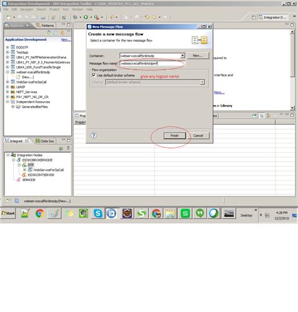
Task: Open the Project menu
Action: [x=54, y=9]
